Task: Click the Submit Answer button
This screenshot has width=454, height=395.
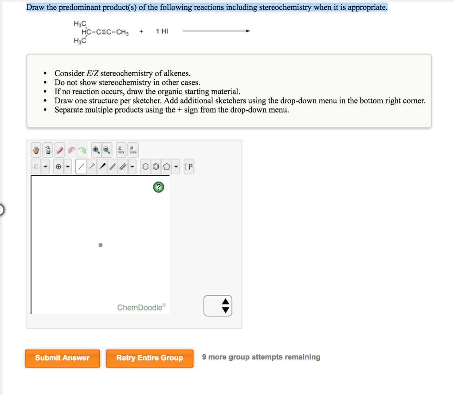Action: [62, 359]
